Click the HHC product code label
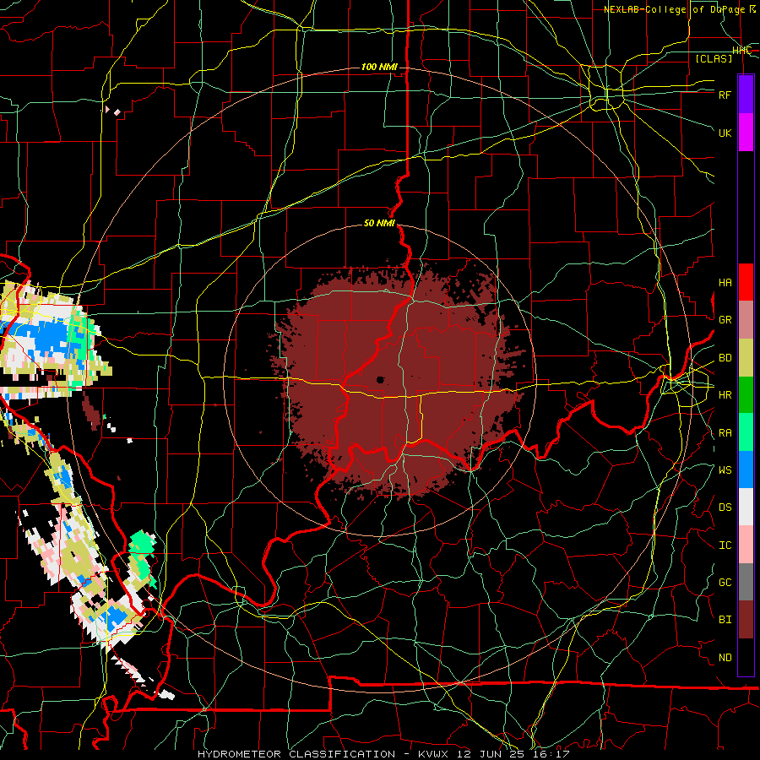This screenshot has height=760, width=760. (741, 51)
